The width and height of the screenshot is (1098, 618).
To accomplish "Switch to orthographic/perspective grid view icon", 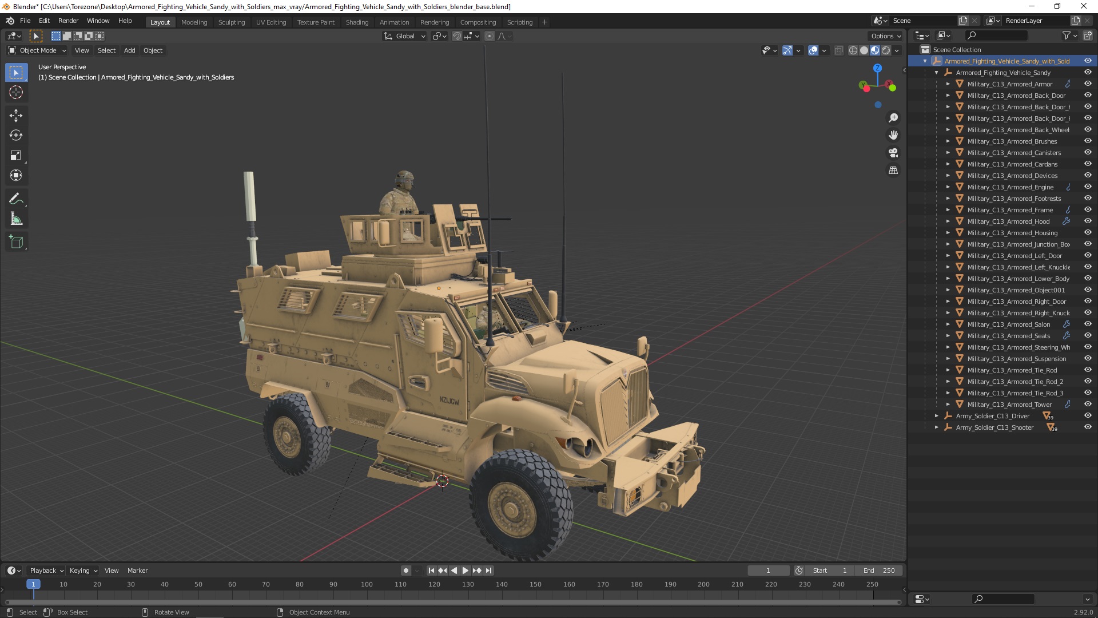I will (893, 171).
